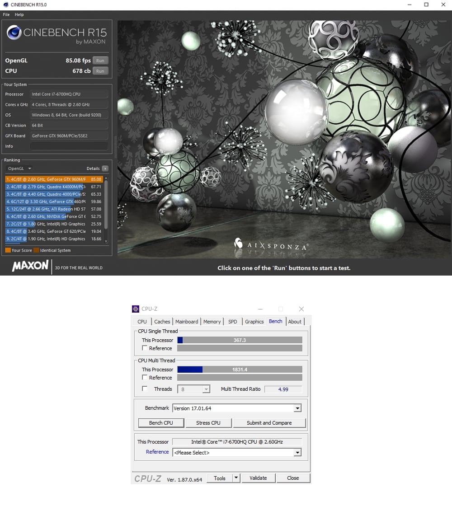The image size is (452, 515).
Task: Switch to Graphics tab in CPU-Z
Action: [254, 322]
